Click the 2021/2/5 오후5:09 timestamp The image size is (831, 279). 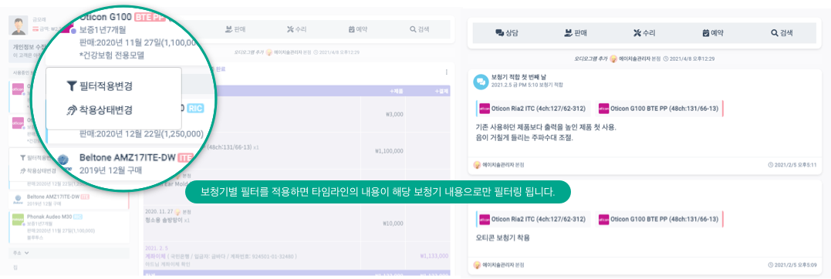[x=792, y=264]
